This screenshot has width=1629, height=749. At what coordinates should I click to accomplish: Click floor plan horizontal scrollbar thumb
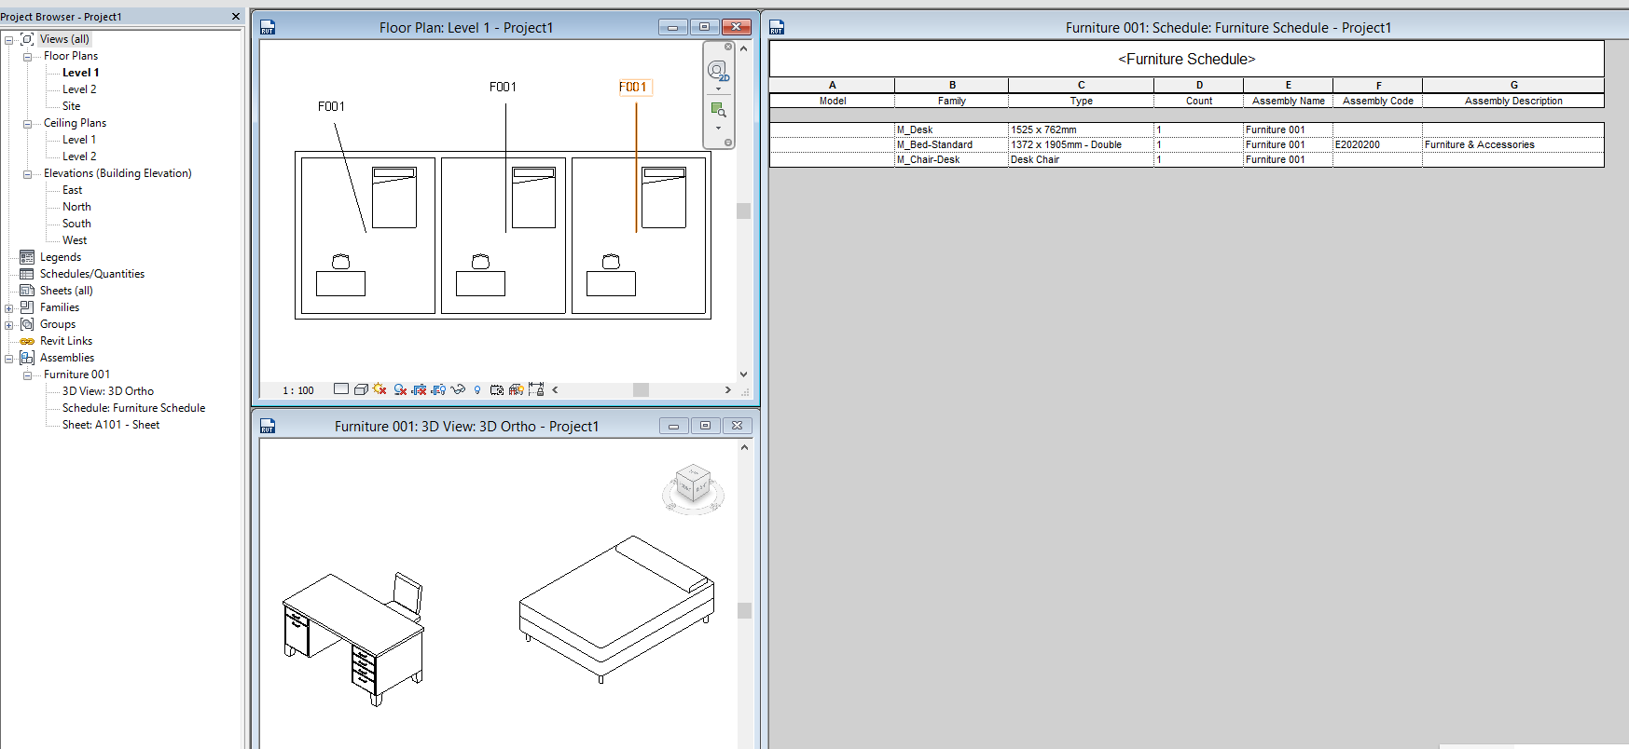641,389
